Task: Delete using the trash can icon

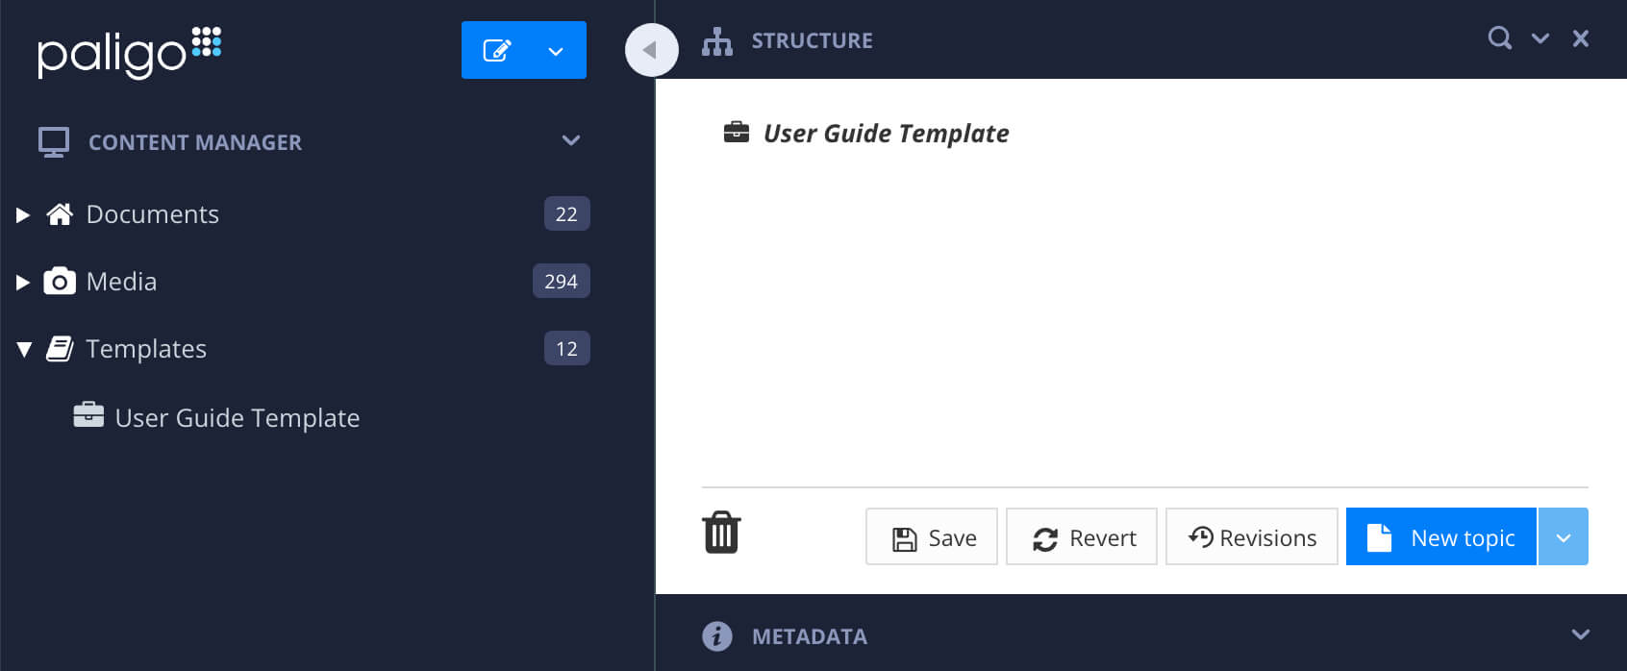Action: point(721,533)
